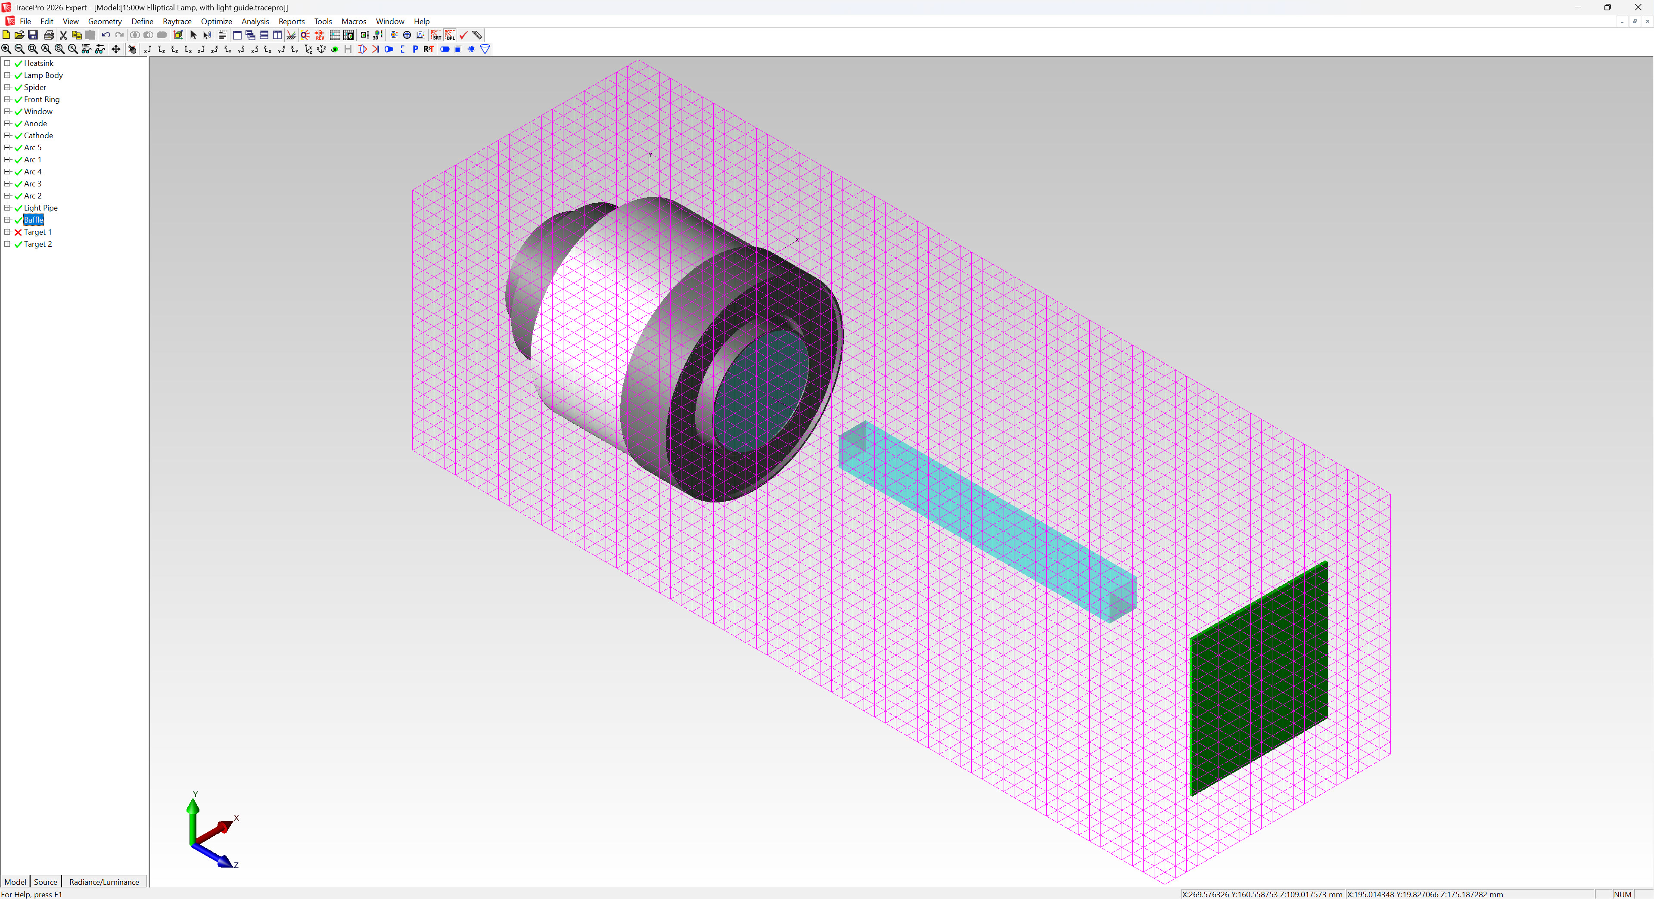Toggle the Arc 3 checkmark

18,184
